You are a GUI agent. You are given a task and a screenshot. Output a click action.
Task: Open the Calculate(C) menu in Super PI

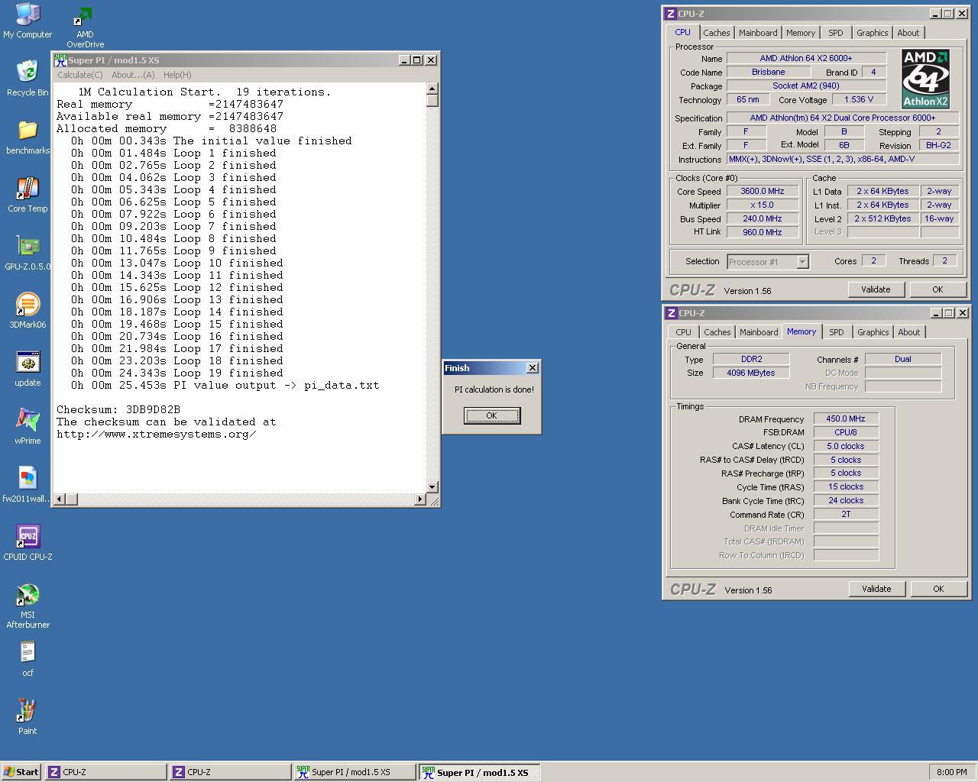click(x=80, y=75)
